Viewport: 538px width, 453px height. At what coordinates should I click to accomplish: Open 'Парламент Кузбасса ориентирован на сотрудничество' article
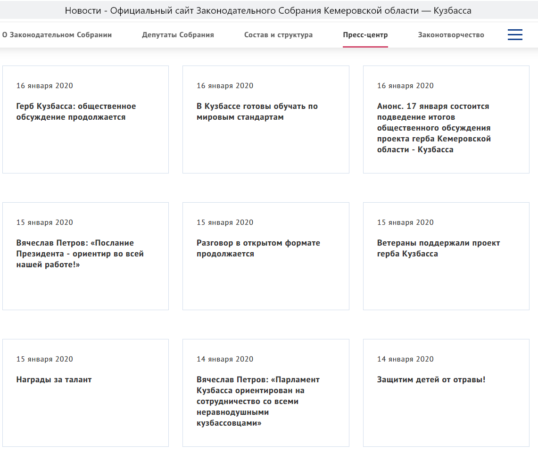258,401
